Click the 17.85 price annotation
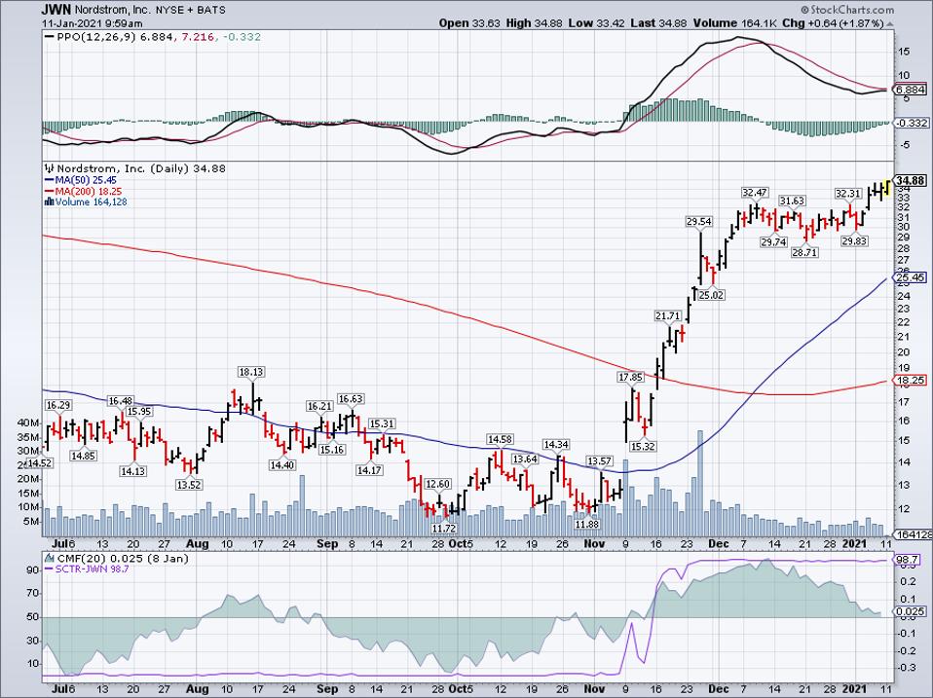The height and width of the screenshot is (698, 933). [x=631, y=377]
